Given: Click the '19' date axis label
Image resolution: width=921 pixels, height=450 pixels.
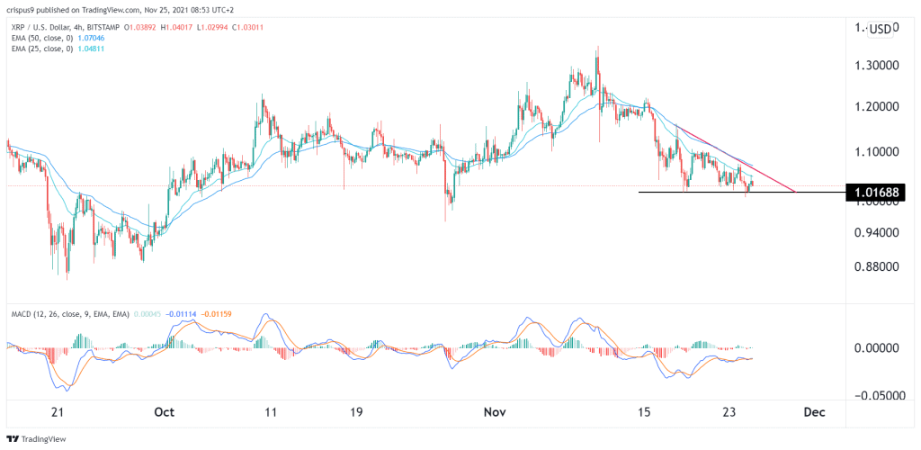Looking at the screenshot, I should pyautogui.click(x=357, y=412).
